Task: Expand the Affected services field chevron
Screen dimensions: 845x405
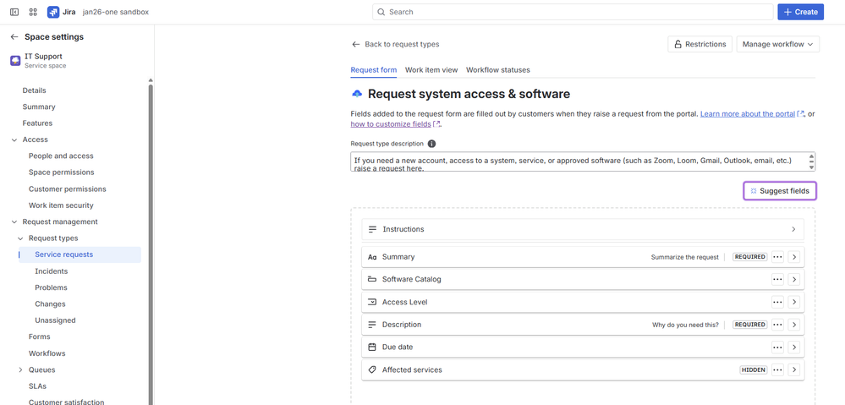Action: (x=793, y=370)
